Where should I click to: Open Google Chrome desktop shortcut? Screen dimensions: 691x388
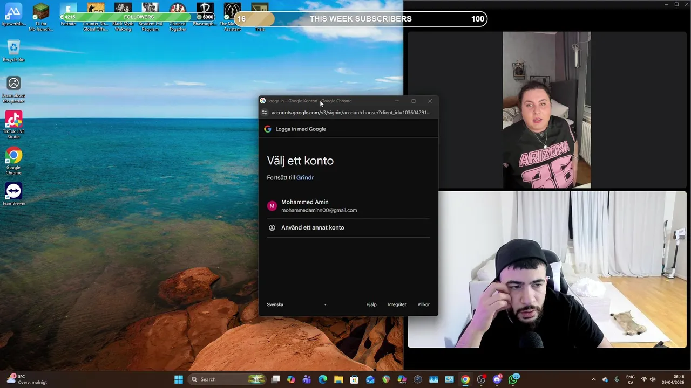click(x=13, y=162)
